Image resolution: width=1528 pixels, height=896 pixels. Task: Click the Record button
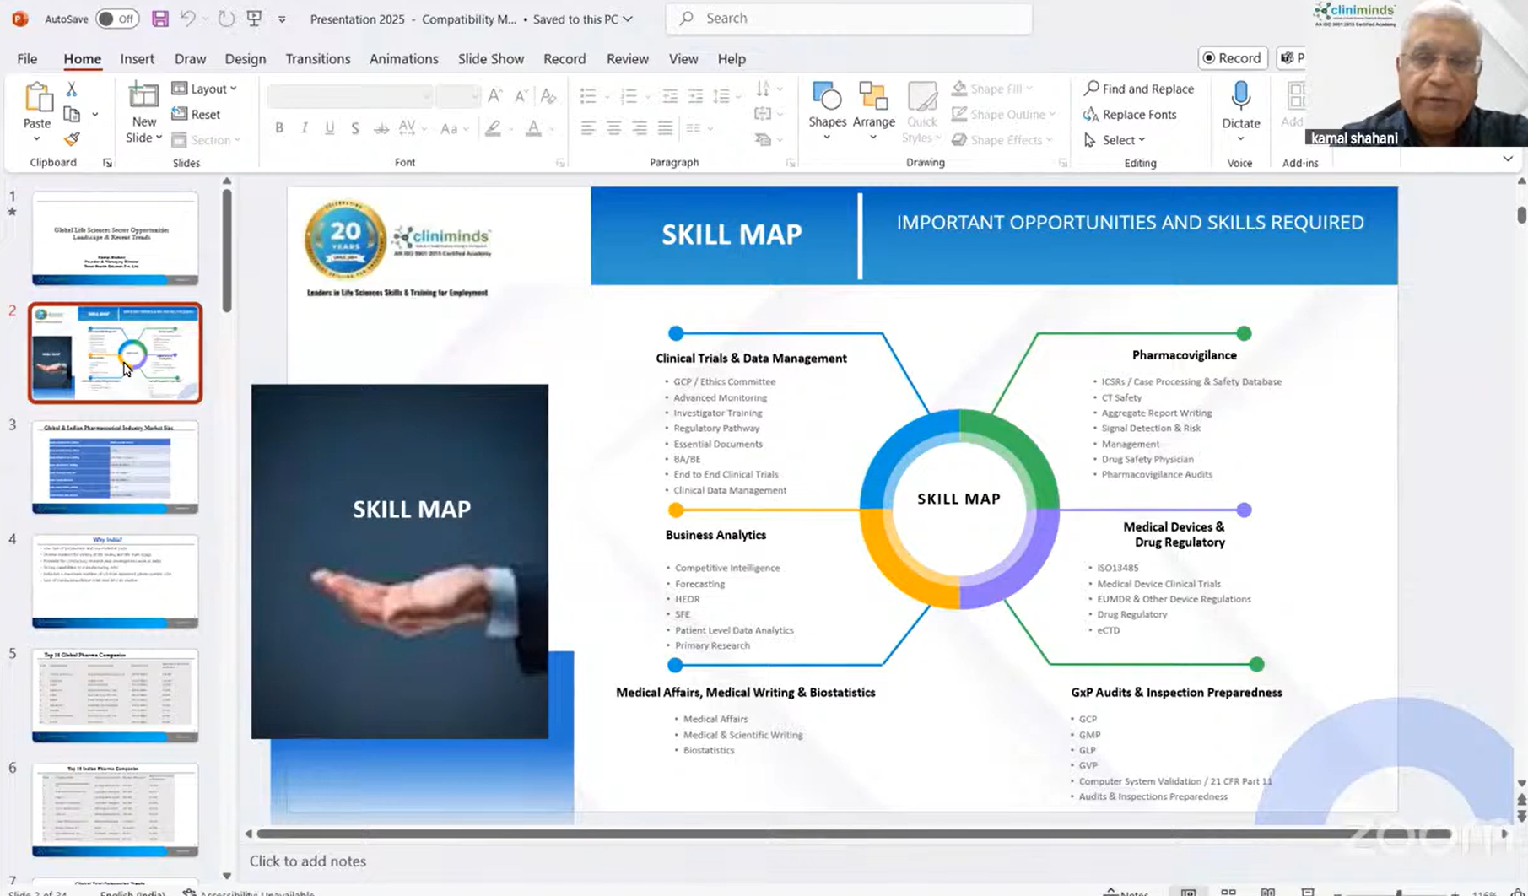[1232, 58]
